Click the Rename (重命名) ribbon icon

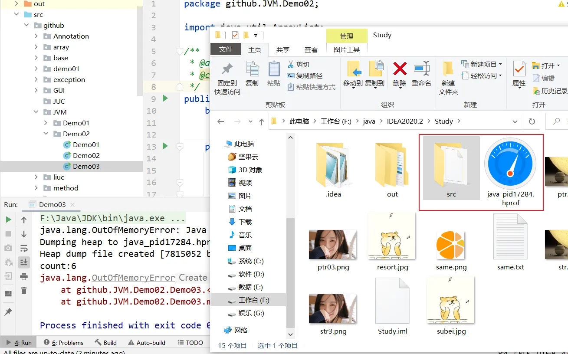point(421,69)
